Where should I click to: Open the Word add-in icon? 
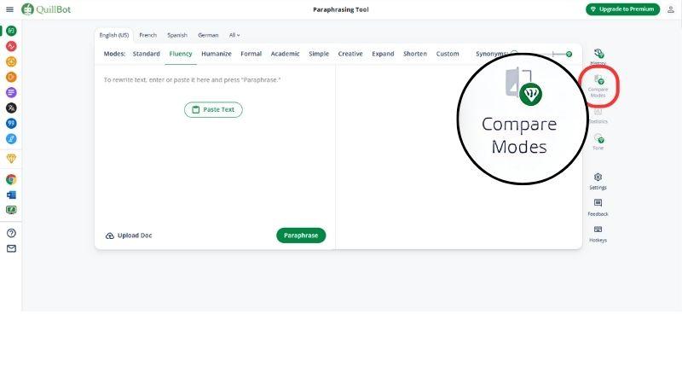point(11,195)
